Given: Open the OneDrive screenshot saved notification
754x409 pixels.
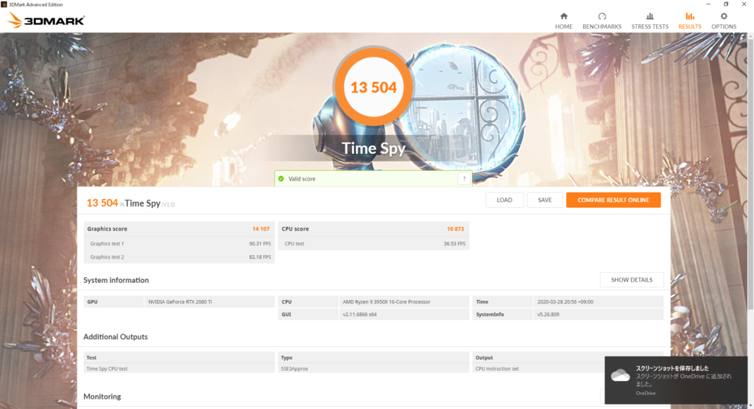Looking at the screenshot, I should 676,380.
